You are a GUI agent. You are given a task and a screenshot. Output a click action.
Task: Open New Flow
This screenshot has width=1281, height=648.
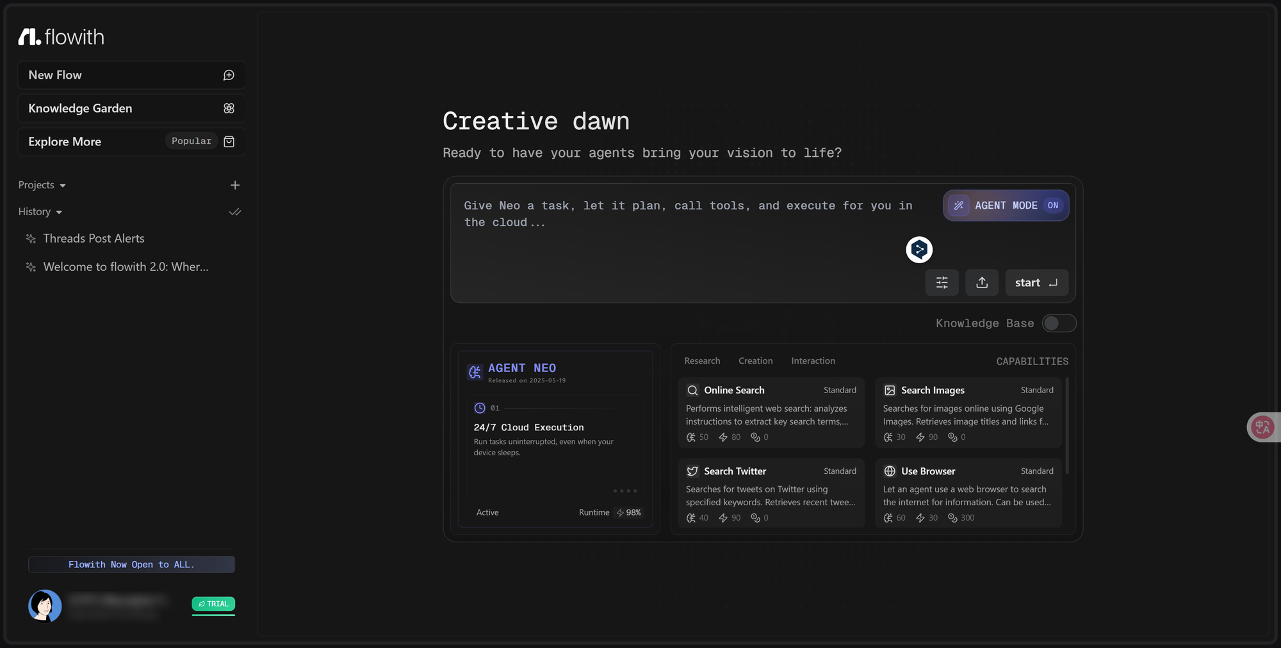click(x=131, y=75)
